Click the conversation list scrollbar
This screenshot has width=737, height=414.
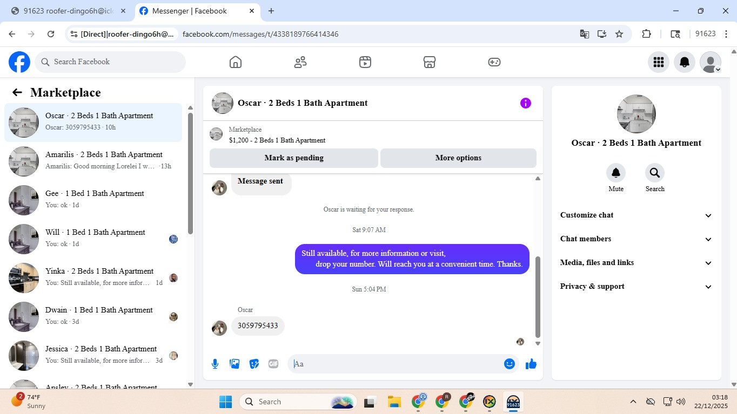coord(190,173)
